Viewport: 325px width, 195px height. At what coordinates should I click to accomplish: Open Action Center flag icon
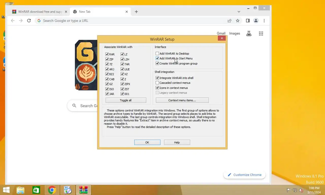[x=289, y=190]
